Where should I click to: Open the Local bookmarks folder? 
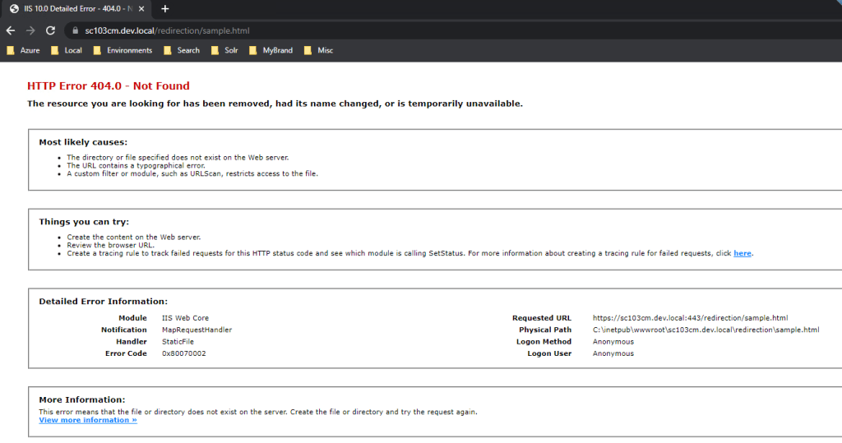(x=66, y=50)
